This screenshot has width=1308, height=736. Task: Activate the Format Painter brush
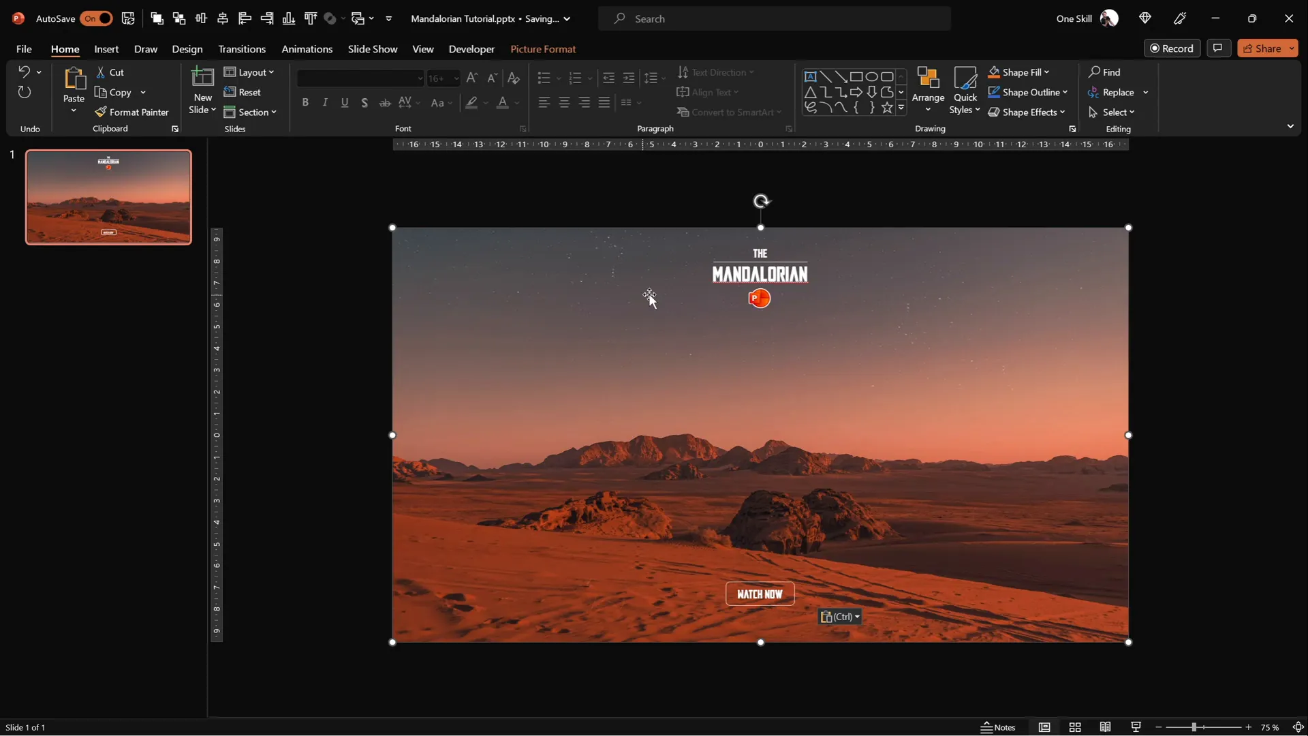click(x=132, y=112)
